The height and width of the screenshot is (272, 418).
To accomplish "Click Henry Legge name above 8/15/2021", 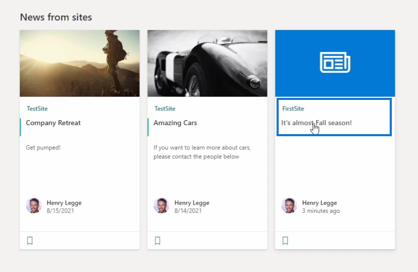I will click(64, 203).
